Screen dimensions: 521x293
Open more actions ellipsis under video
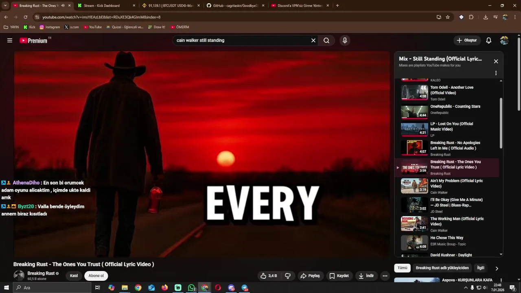(385, 276)
